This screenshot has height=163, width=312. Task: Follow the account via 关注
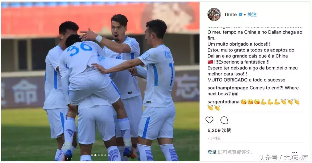(252, 14)
